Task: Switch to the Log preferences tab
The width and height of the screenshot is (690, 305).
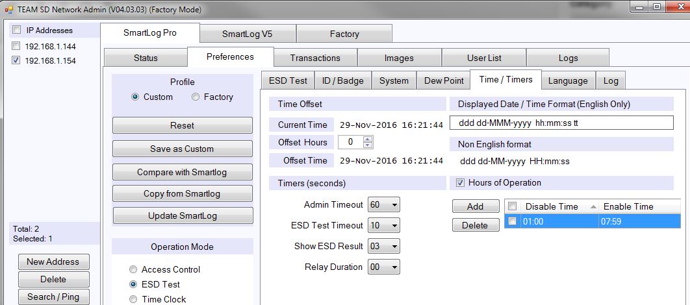Action: click(610, 80)
